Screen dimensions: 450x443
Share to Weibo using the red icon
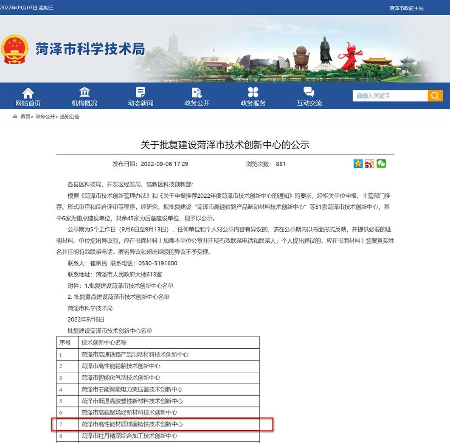tap(369, 163)
